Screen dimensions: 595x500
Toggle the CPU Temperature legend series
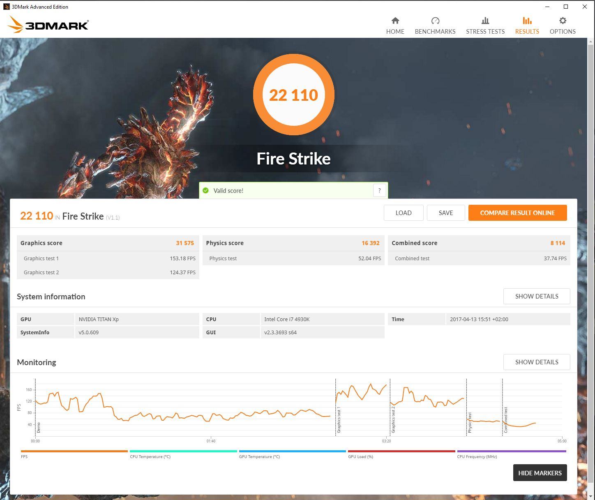(x=183, y=454)
